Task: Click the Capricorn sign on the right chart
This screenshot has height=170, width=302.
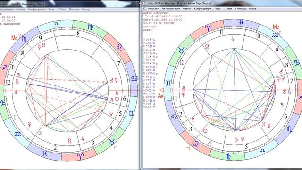Action: pyautogui.click(x=296, y=62)
